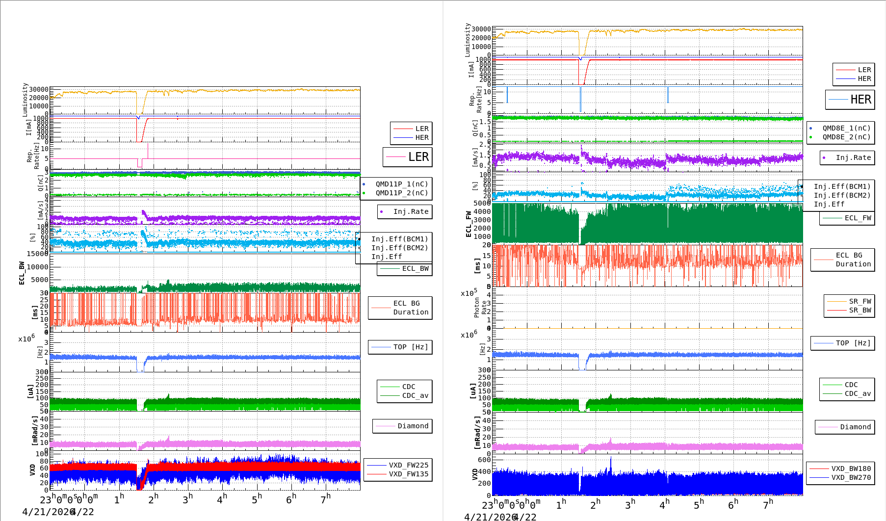
Task: Select the SR_FW legend entry
Action: point(860,301)
